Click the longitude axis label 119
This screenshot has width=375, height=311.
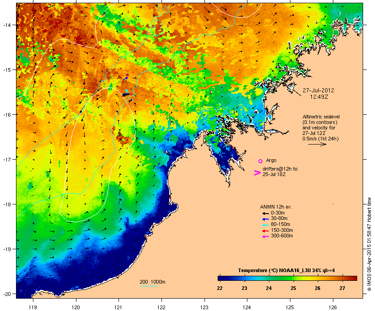point(33,307)
